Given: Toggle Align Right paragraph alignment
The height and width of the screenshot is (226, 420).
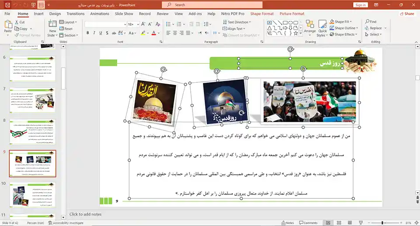Looking at the screenshot, I should [x=182, y=33].
